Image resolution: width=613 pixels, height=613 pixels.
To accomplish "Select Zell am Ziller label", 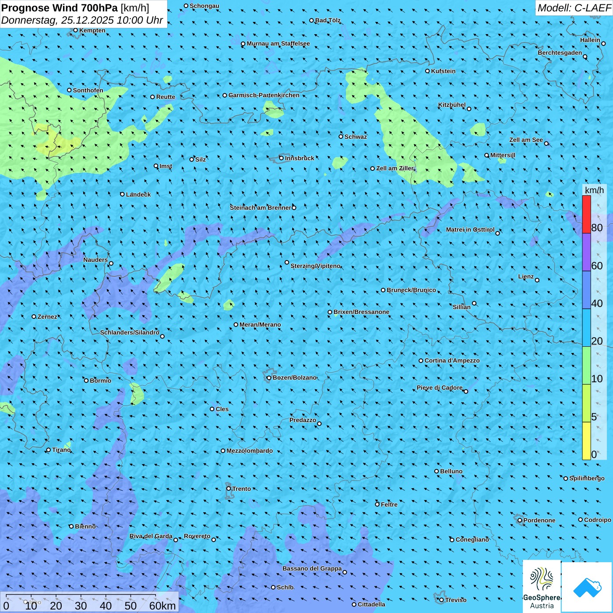I will tap(395, 169).
